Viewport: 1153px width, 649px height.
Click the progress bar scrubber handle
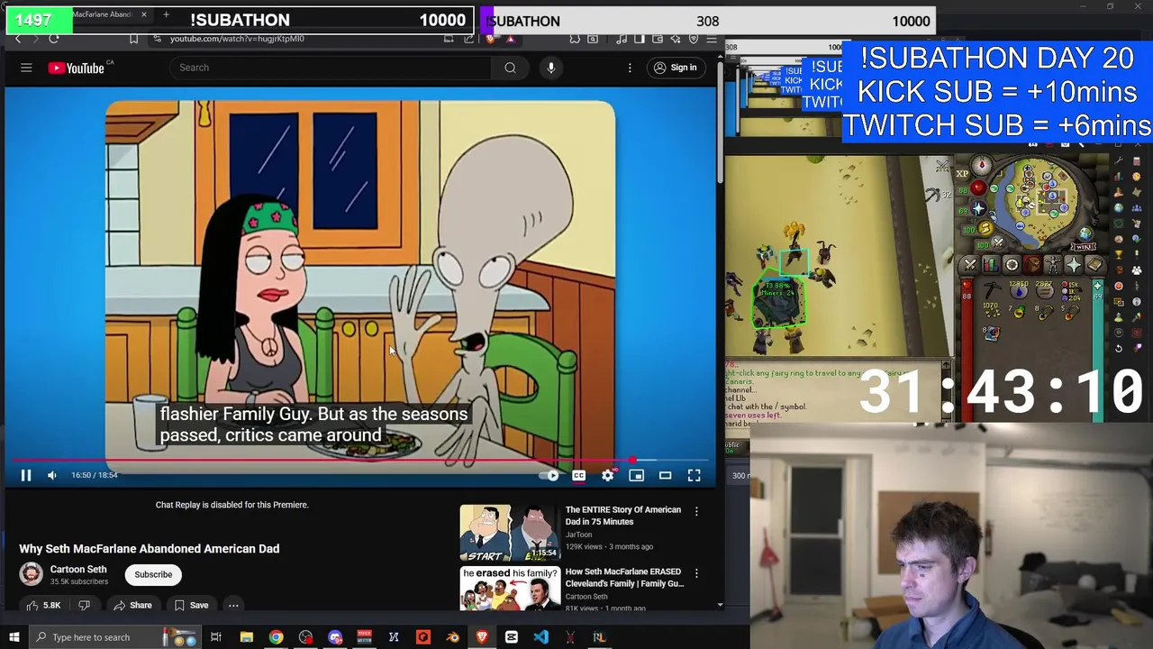[x=632, y=461]
